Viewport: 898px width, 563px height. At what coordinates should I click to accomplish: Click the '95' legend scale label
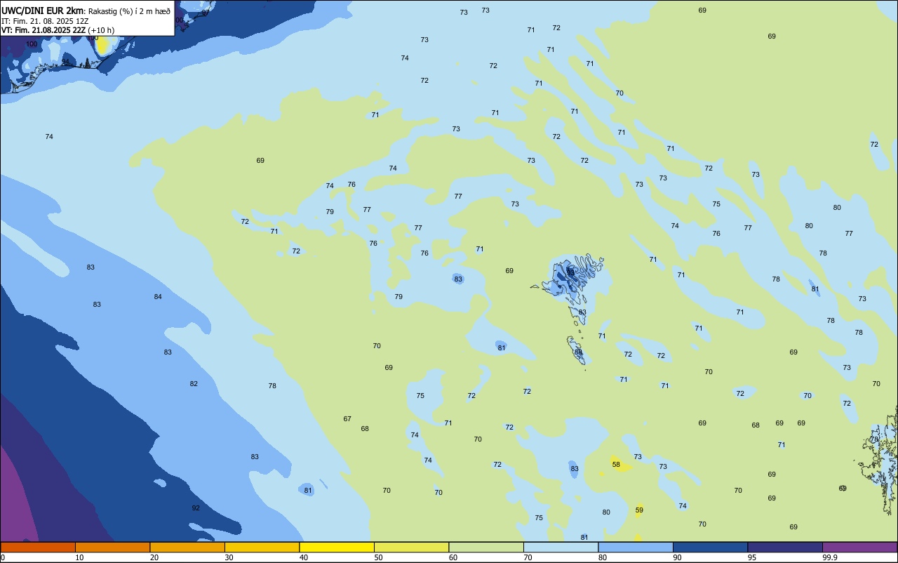(752, 557)
